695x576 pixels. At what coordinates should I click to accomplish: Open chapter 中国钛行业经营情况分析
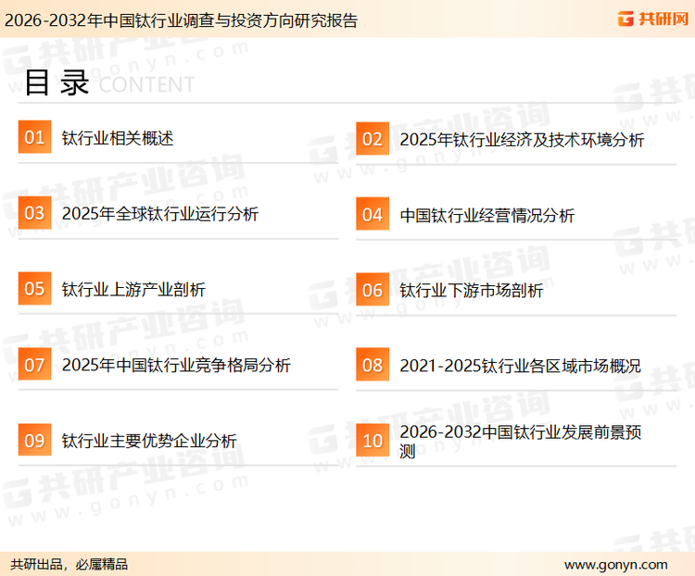[487, 216]
